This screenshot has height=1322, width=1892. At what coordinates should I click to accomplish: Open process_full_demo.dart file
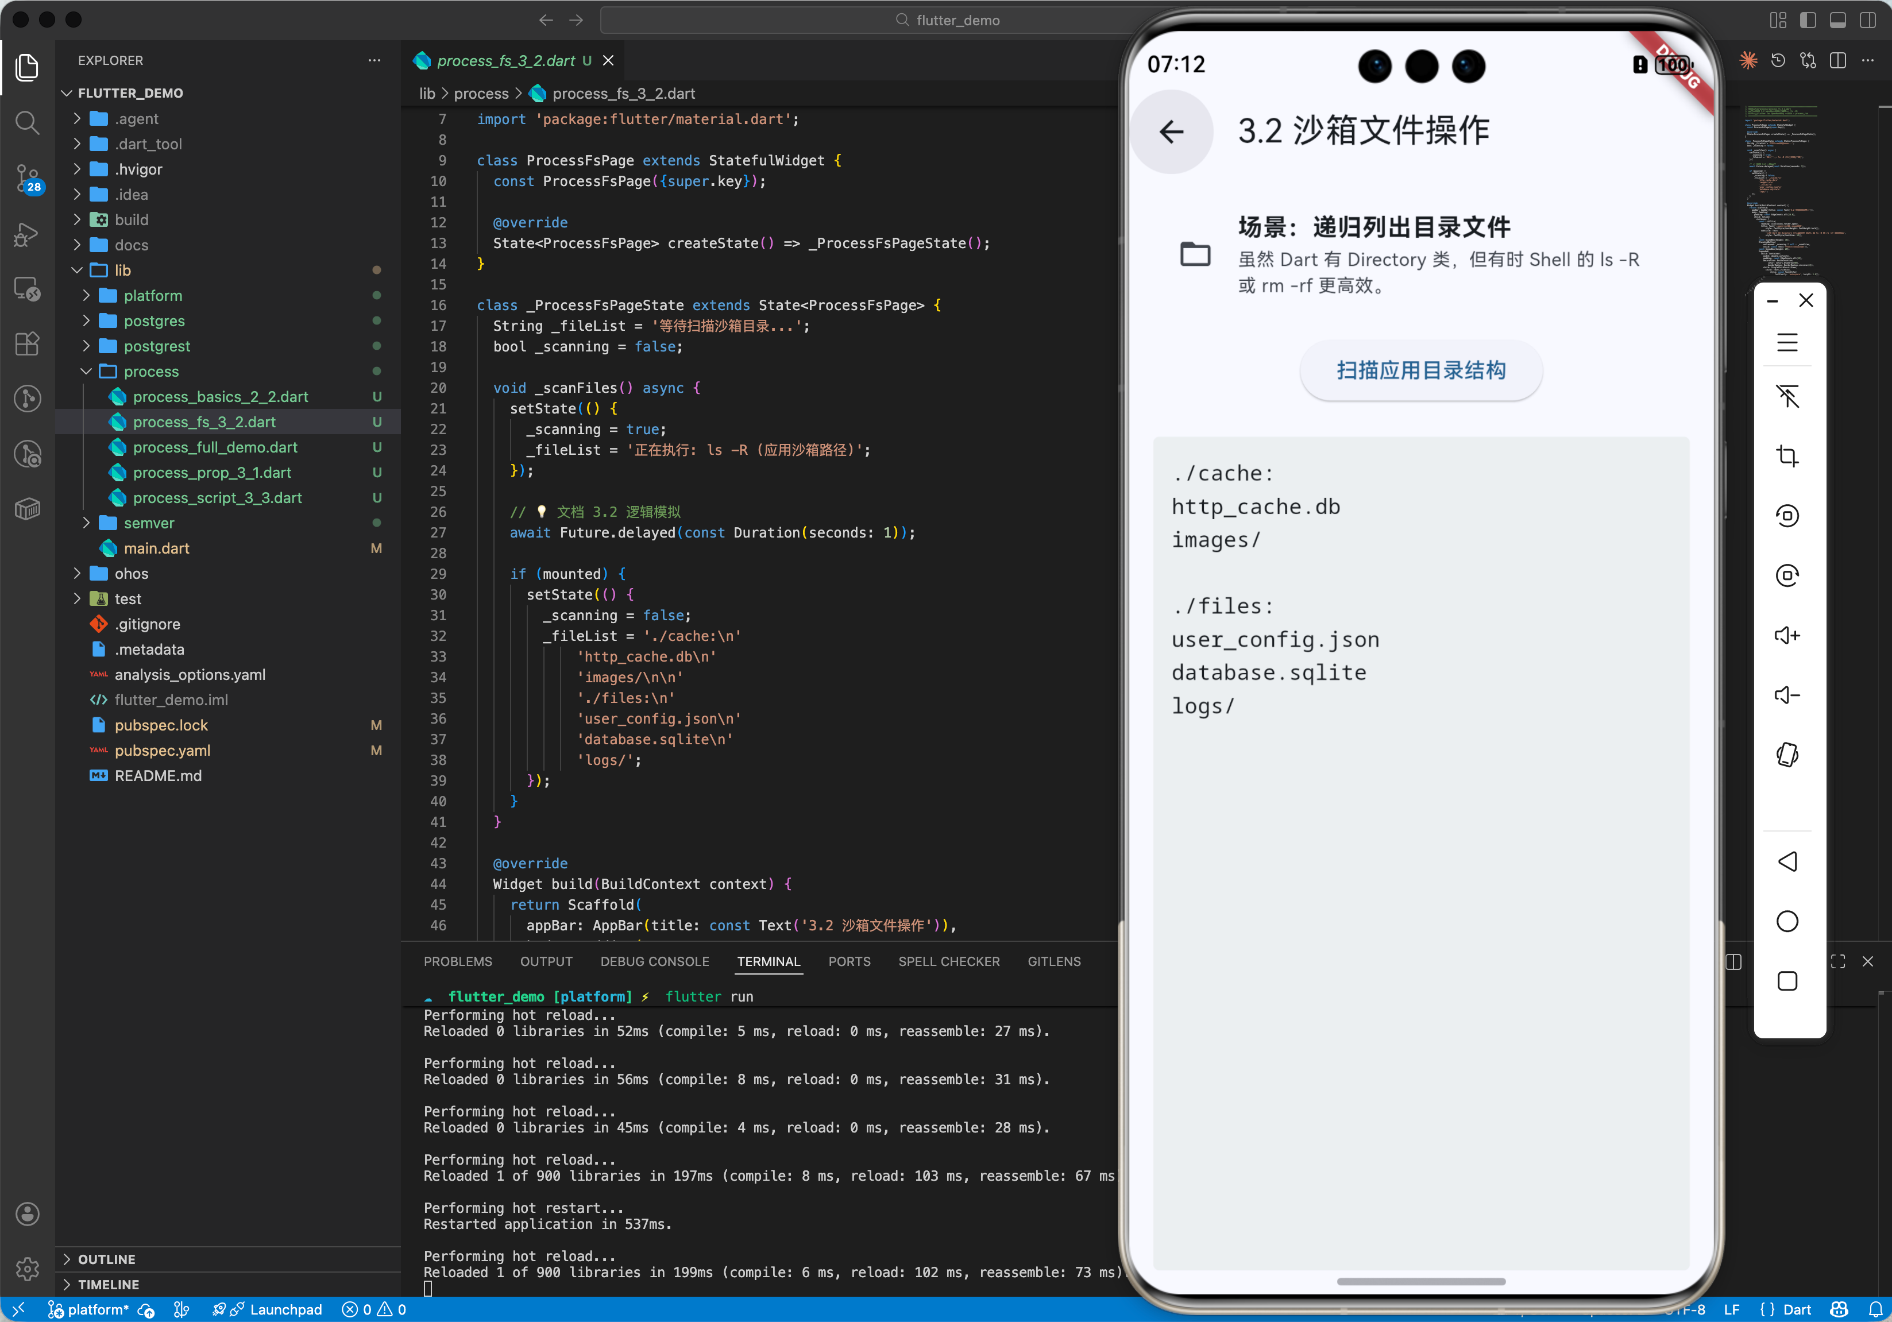coord(215,446)
